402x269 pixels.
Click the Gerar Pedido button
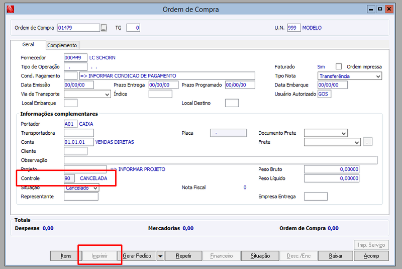(x=137, y=256)
